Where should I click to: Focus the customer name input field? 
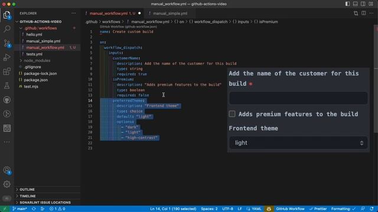coord(298,98)
